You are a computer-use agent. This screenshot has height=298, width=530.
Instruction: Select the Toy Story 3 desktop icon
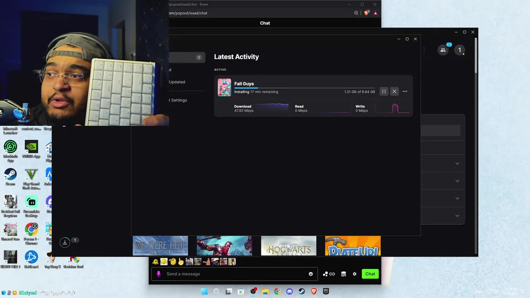pos(52,260)
